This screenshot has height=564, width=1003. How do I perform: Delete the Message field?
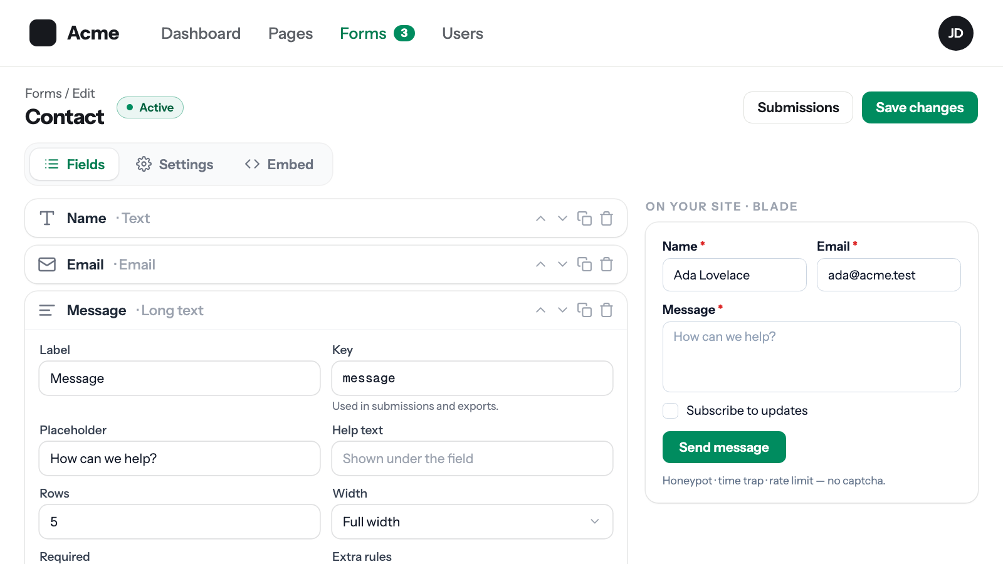pyautogui.click(x=606, y=310)
